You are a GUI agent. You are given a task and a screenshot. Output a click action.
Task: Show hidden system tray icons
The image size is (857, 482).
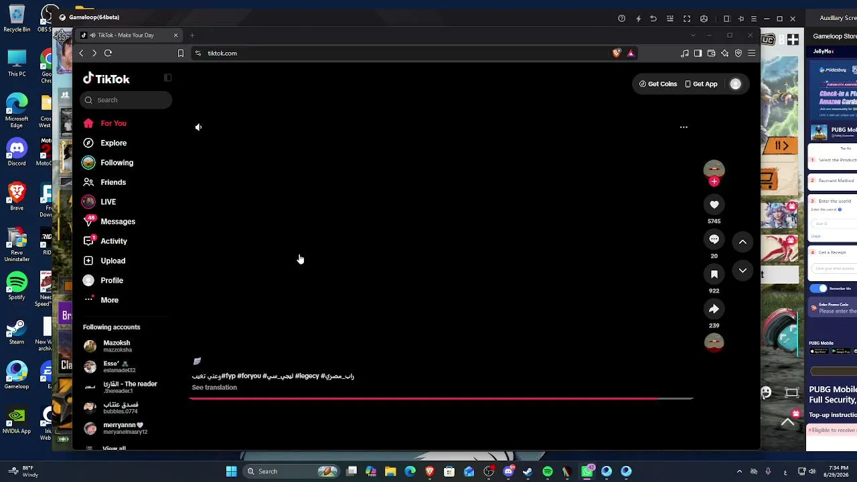[739, 471]
